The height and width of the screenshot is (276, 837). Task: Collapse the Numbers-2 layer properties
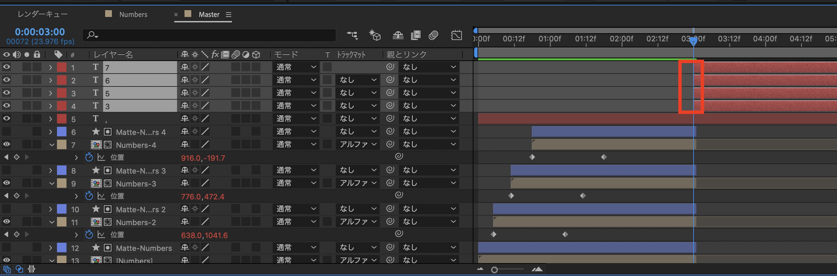coord(52,222)
